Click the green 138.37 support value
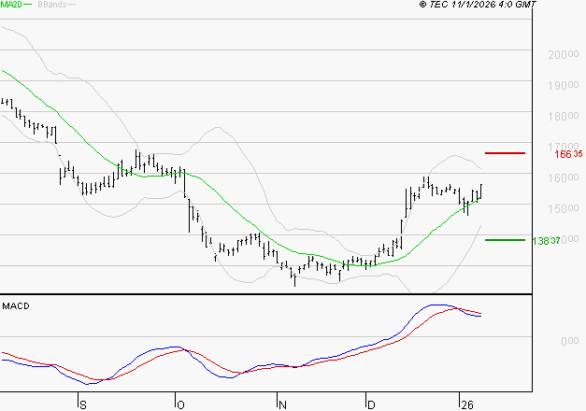 (x=546, y=241)
